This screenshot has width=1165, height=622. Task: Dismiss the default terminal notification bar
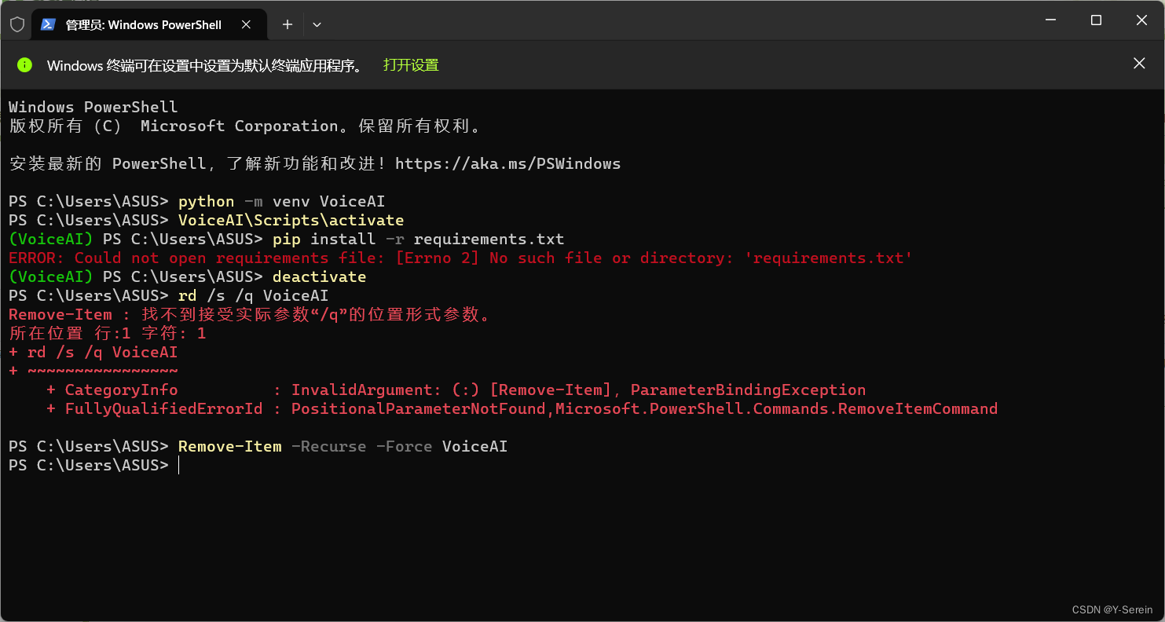click(x=1139, y=64)
